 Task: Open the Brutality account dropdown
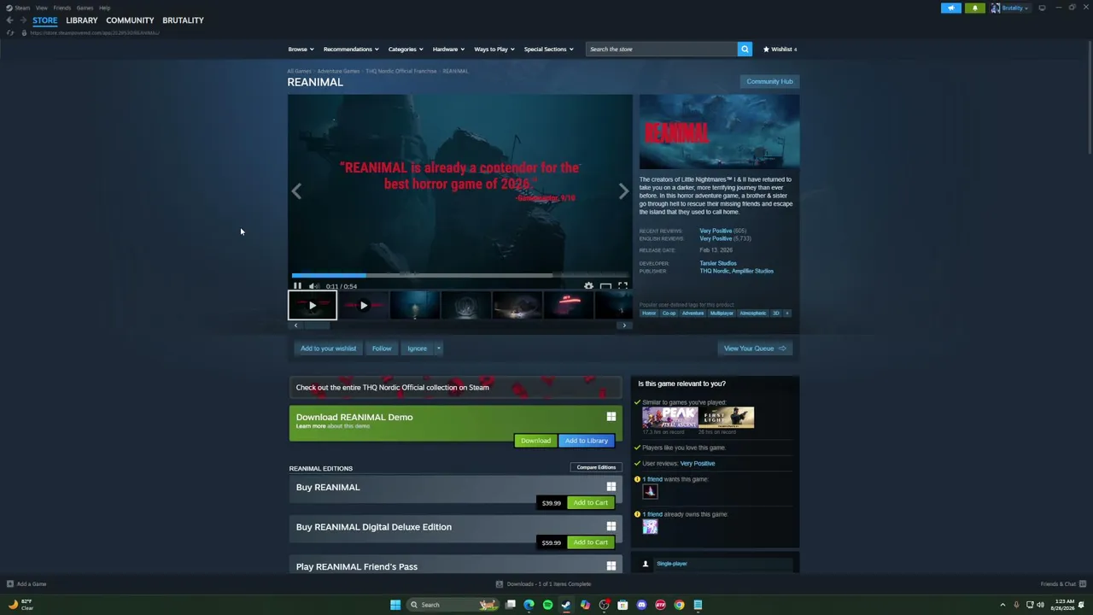pyautogui.click(x=1010, y=8)
